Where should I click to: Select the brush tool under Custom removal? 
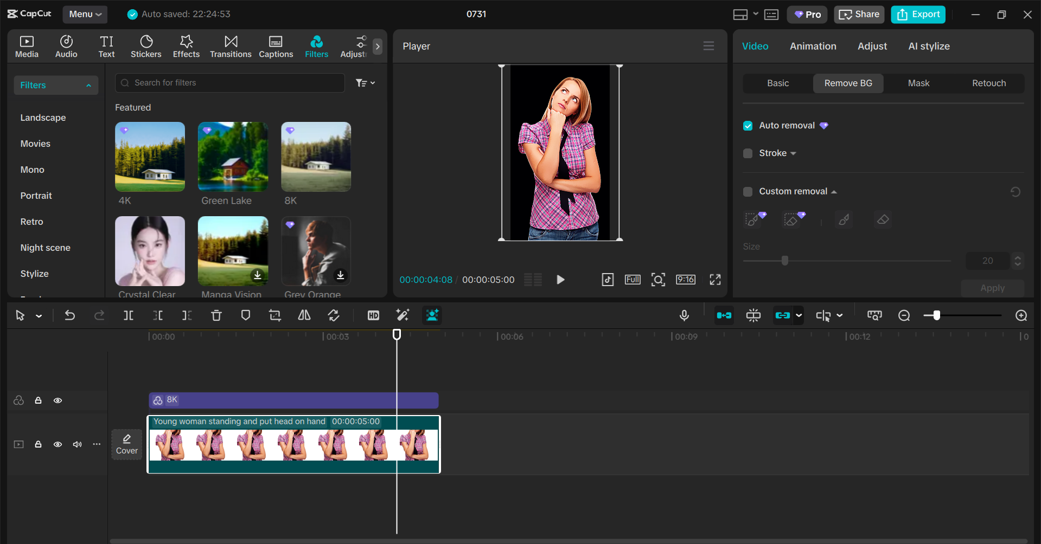pos(844,219)
